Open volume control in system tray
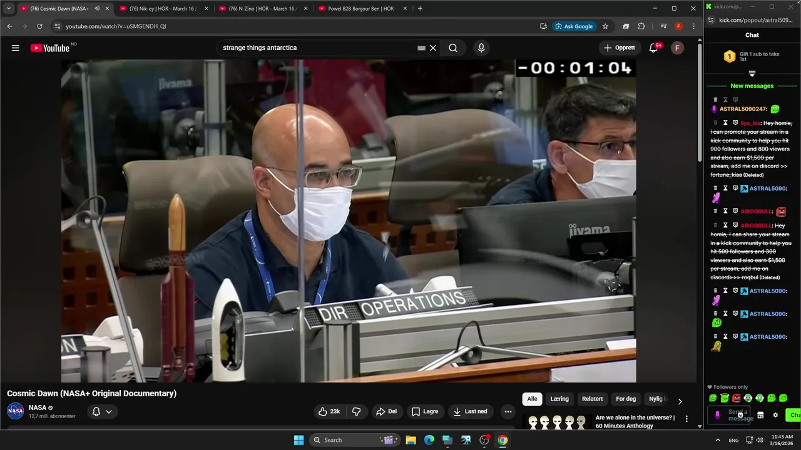 [760, 440]
